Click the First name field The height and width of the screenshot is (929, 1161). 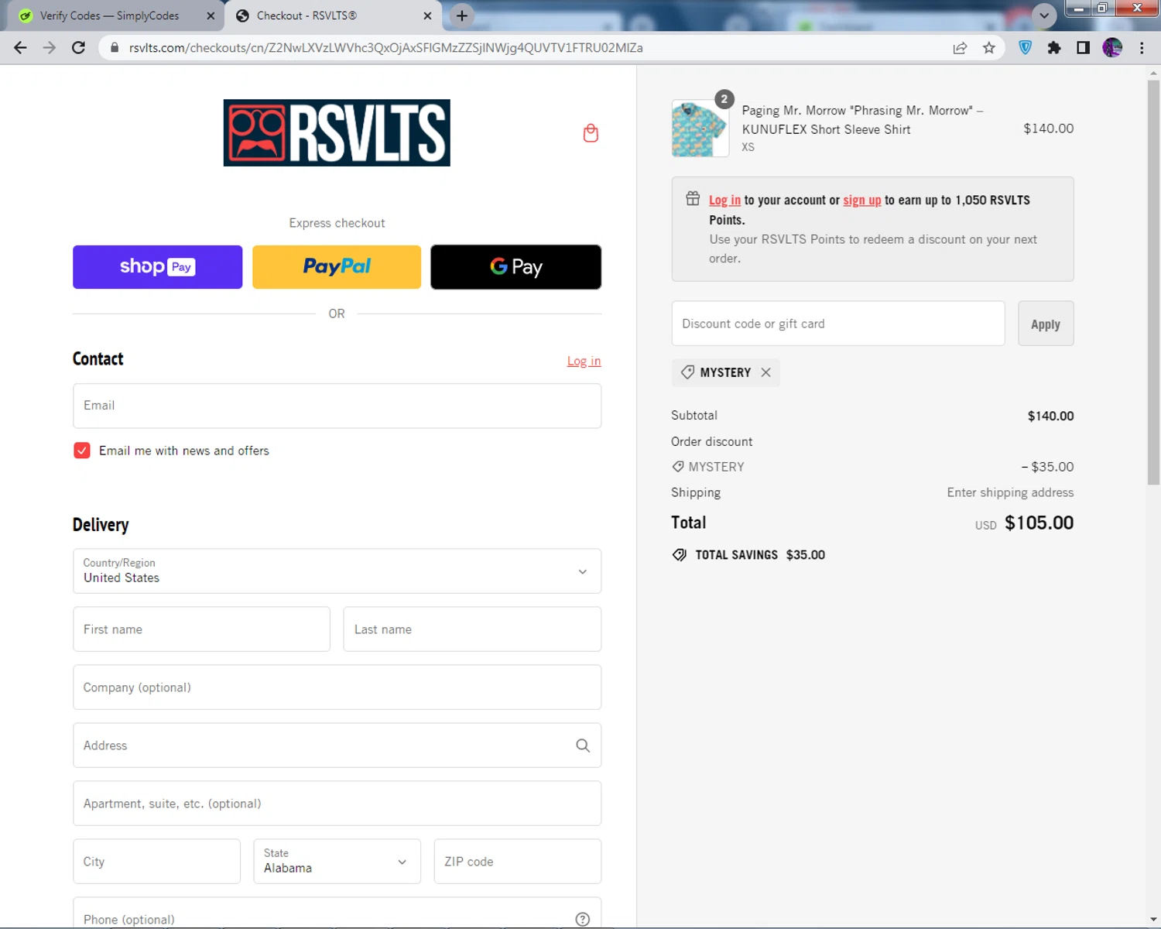(x=201, y=629)
